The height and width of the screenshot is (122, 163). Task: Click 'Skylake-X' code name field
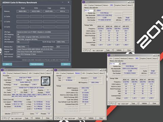click(19, 80)
